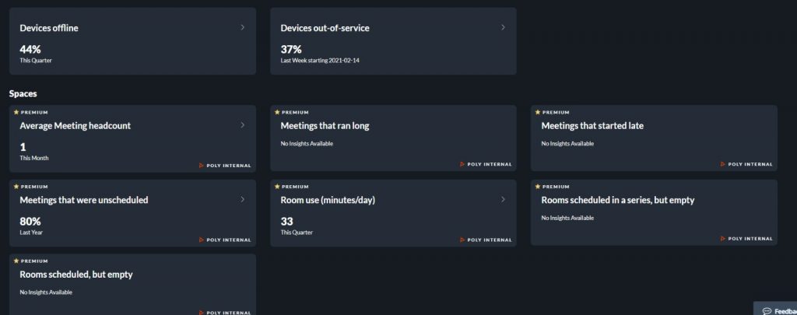The width and height of the screenshot is (797, 315).
Task: Click the Spaces section heading
Action: (23, 93)
